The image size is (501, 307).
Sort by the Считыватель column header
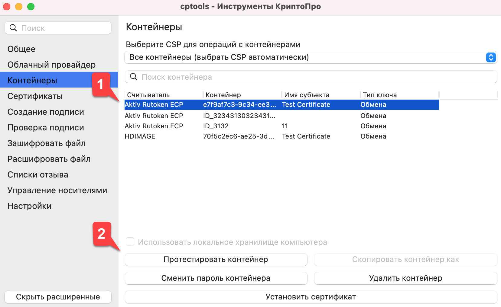pos(163,95)
